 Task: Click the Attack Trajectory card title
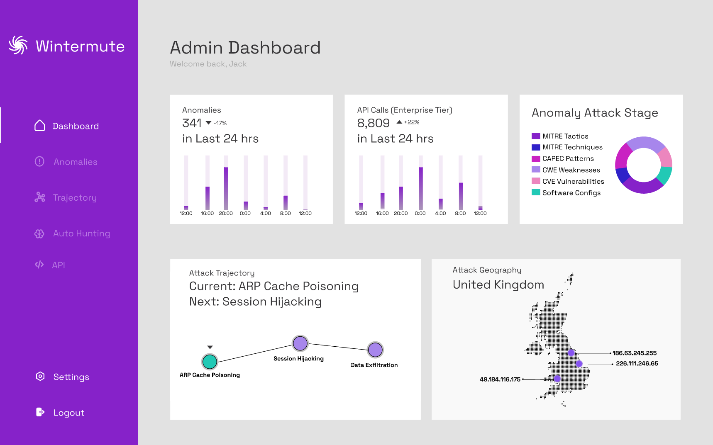point(222,273)
